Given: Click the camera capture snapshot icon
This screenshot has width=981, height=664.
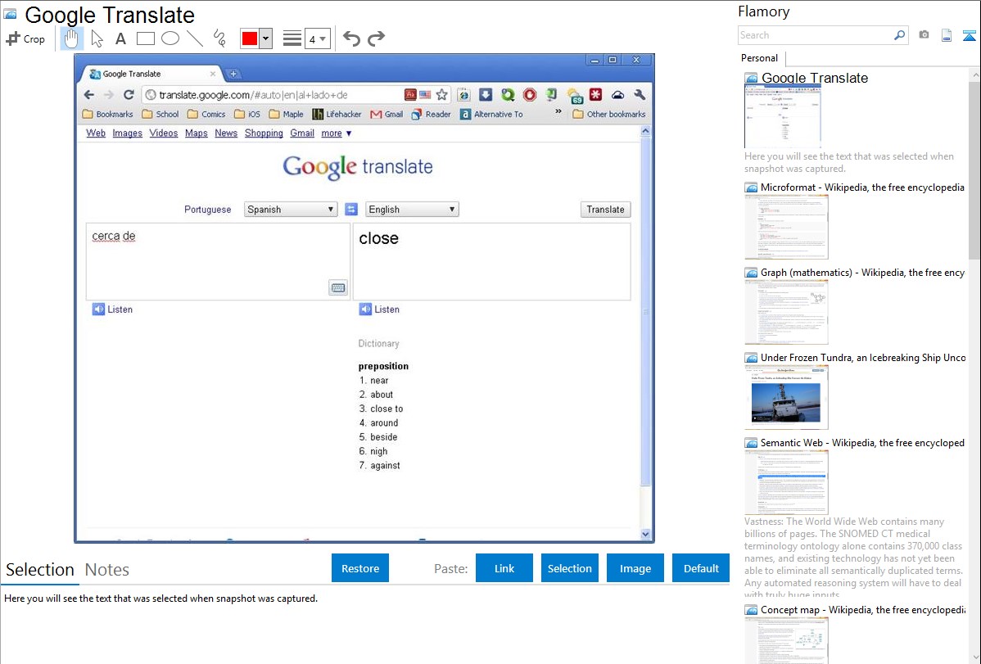Looking at the screenshot, I should point(924,35).
